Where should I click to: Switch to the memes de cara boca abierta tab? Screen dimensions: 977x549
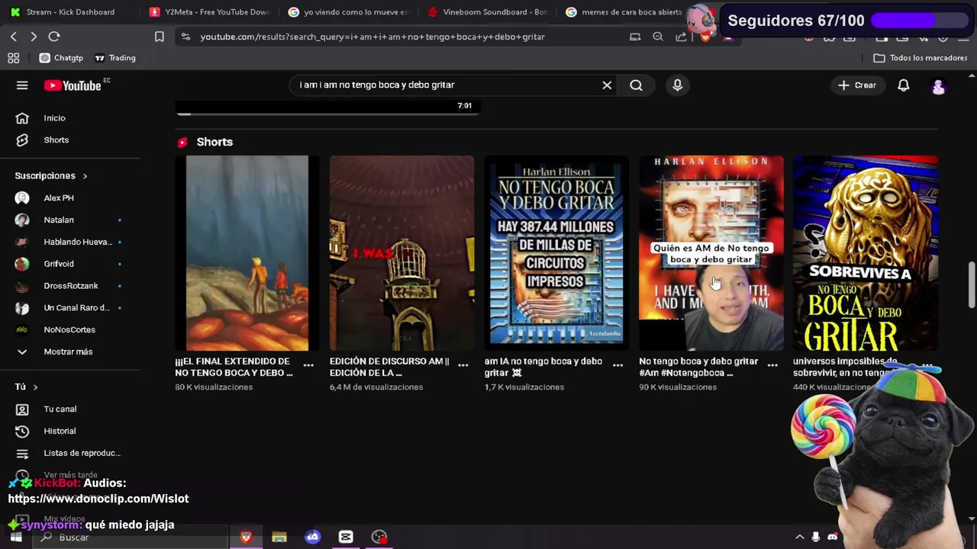pyautogui.click(x=626, y=12)
